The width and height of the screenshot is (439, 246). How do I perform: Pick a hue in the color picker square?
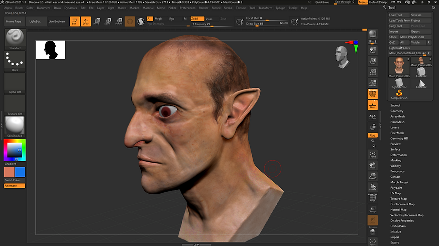click(x=15, y=150)
